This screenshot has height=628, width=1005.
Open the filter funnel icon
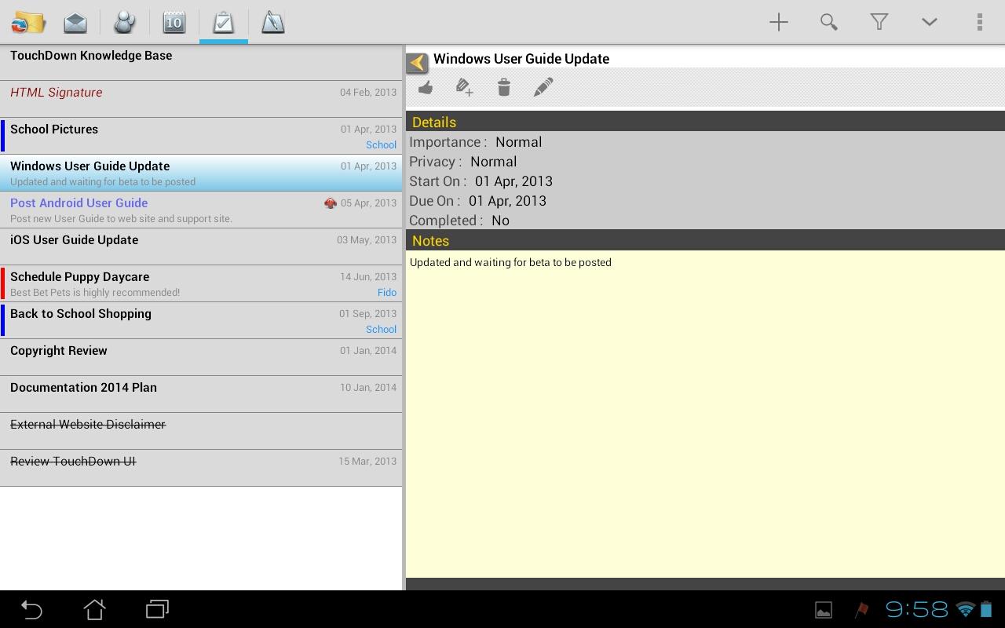click(879, 22)
